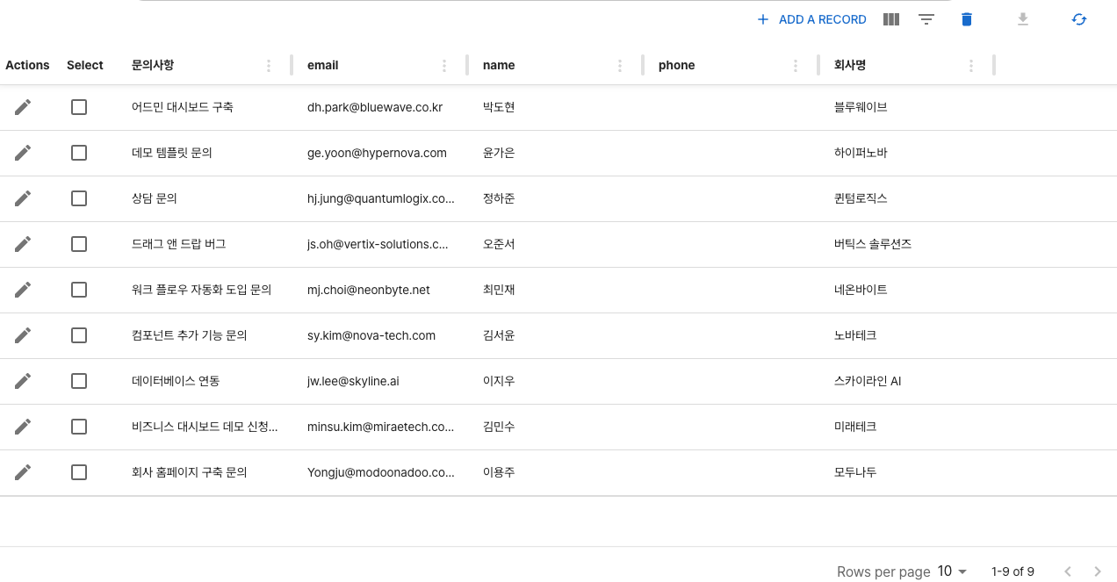
Task: Select checkbox for 비즈니스 대시보드 데모 row
Action: tap(79, 427)
